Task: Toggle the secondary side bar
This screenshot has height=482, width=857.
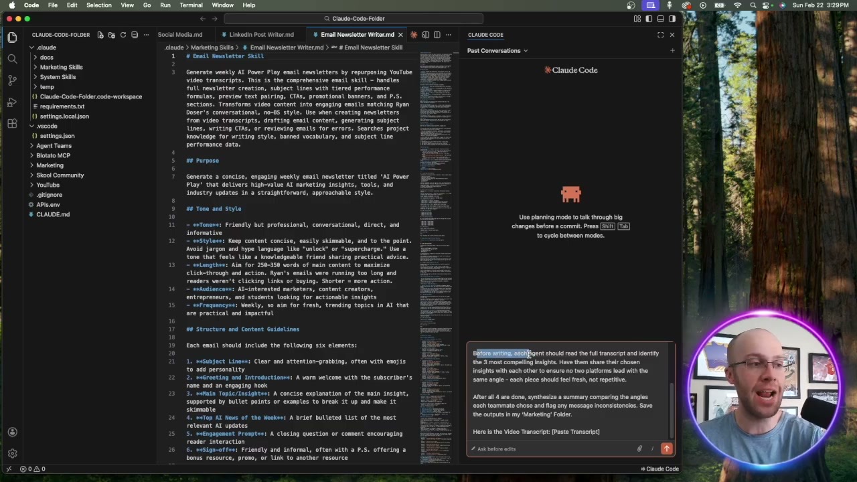Action: coord(672,19)
